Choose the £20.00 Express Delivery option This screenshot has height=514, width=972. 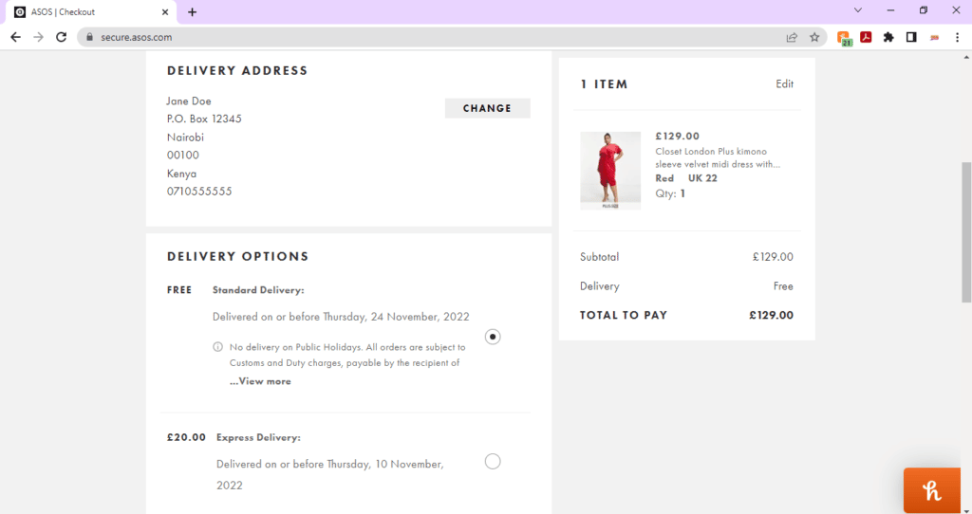492,462
